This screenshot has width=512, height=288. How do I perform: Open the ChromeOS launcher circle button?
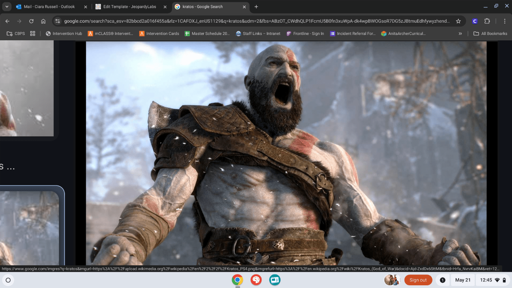[8, 280]
